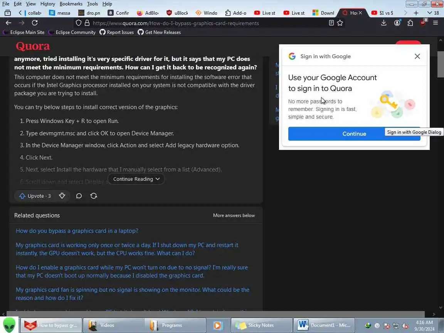Viewport: 444px width, 333px height.
Task: Open the Programs folder from the taskbar
Action: (175, 325)
